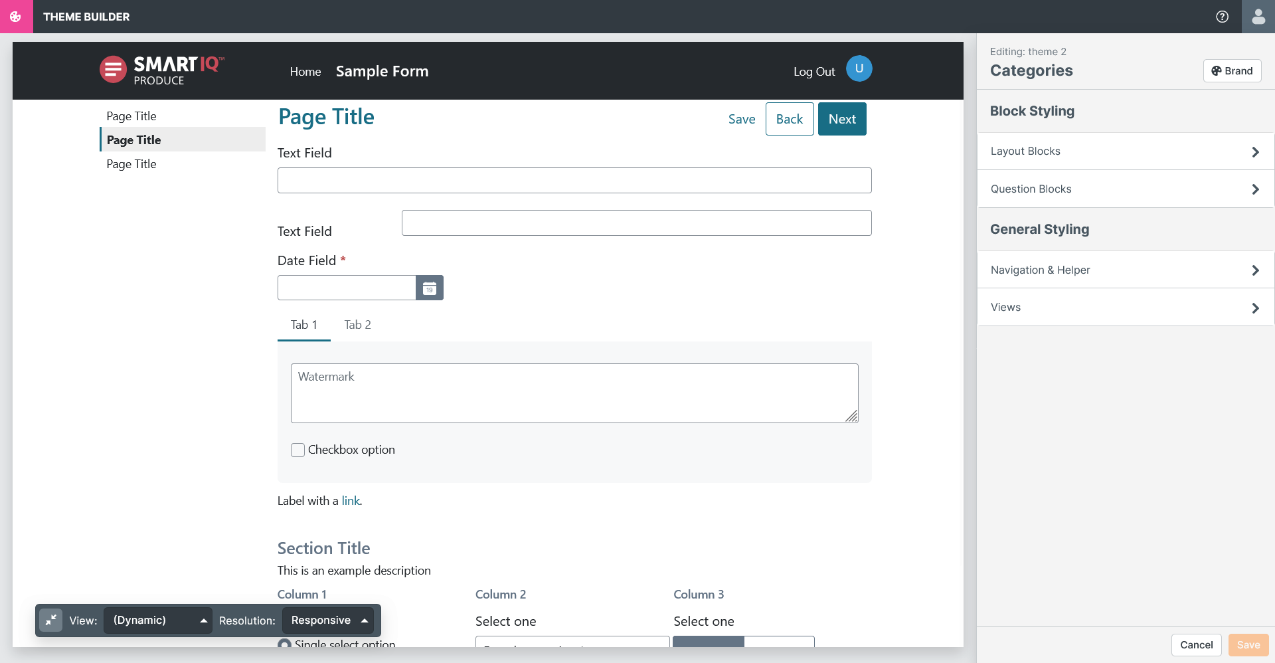Switch to Tab 1
Viewport: 1275px width, 663px height.
(x=304, y=325)
